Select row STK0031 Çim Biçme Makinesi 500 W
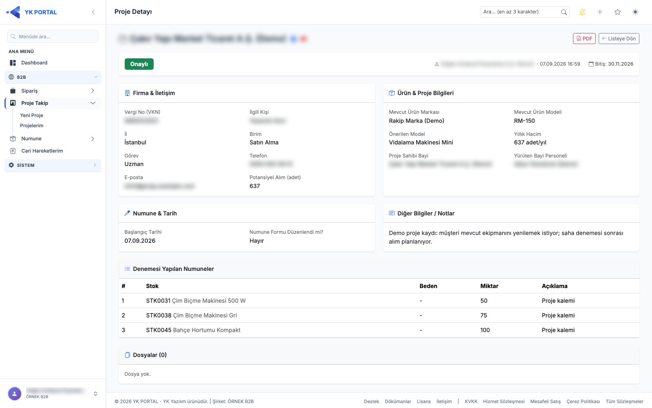Screen dimensions: 652x408 coord(379,301)
